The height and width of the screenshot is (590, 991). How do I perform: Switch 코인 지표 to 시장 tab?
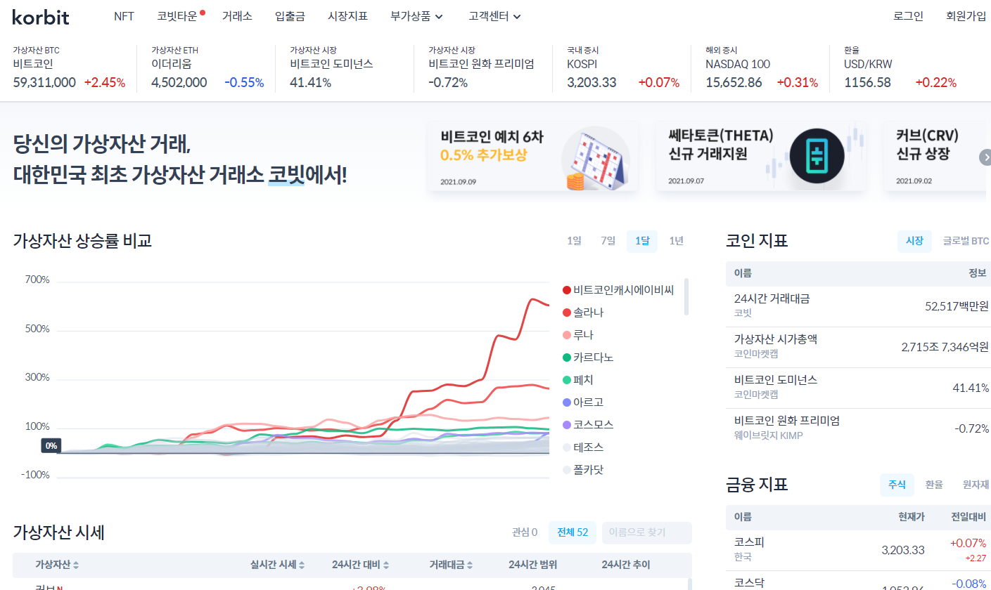click(914, 241)
